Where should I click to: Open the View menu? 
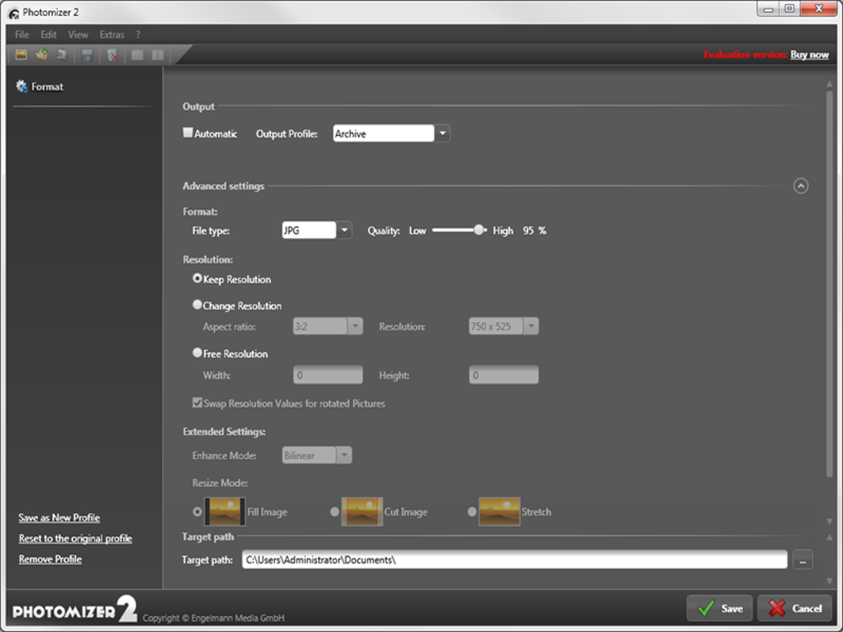click(x=78, y=34)
